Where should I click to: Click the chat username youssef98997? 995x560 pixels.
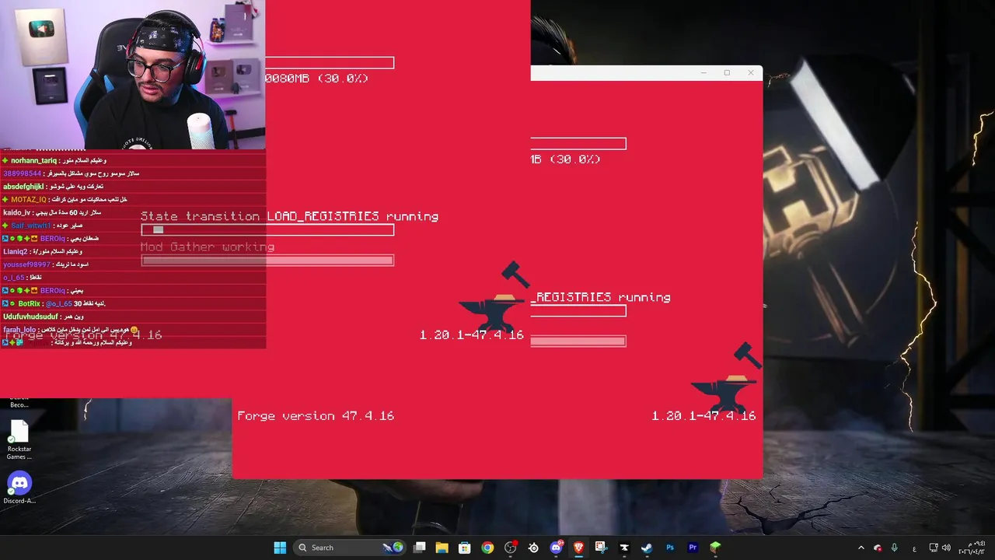coord(26,264)
